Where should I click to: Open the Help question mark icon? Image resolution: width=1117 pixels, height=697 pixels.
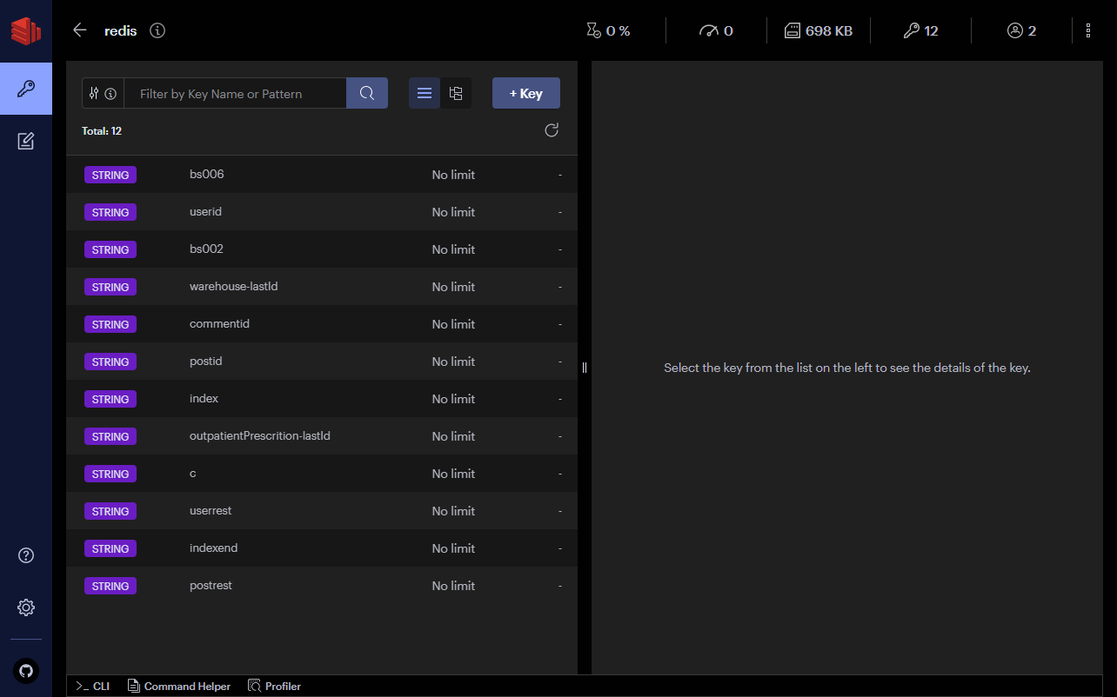(26, 555)
